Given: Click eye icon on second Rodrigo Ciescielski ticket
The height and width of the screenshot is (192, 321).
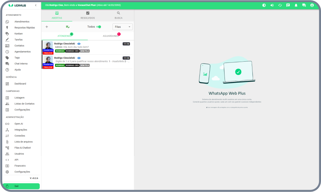Looking at the screenshot, I should click(79, 58).
